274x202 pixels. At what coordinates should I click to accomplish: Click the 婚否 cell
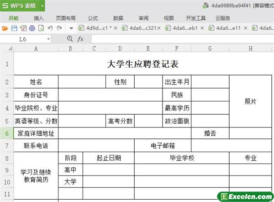(x=210, y=133)
